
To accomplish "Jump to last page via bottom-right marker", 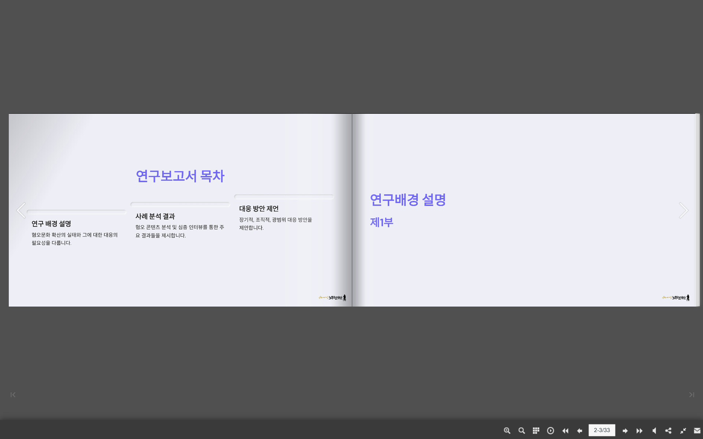I will [x=691, y=395].
